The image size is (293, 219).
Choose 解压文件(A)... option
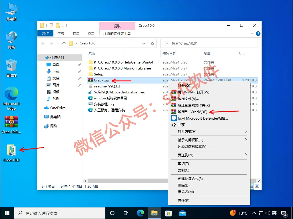209,99
